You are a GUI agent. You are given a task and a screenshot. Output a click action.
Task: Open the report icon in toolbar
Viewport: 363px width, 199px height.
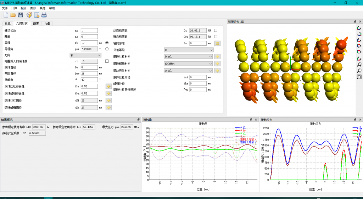tap(37, 15)
